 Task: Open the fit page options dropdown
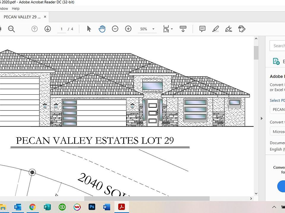point(168,29)
